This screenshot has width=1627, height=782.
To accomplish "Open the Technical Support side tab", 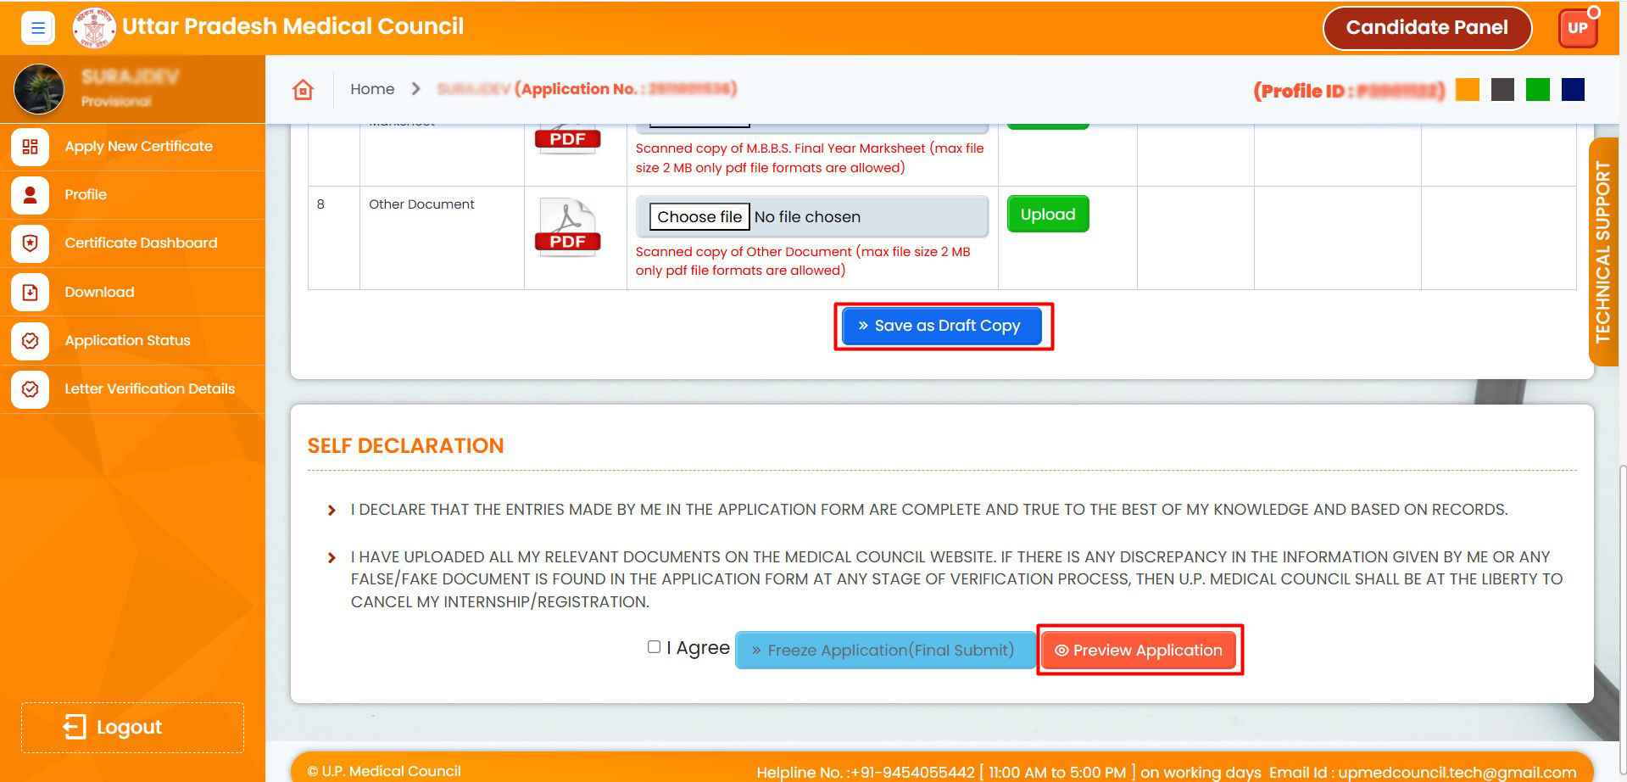I will coord(1602,252).
